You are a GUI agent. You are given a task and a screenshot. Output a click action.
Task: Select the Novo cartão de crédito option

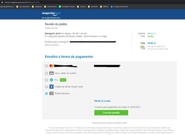pyautogui.click(x=46, y=73)
